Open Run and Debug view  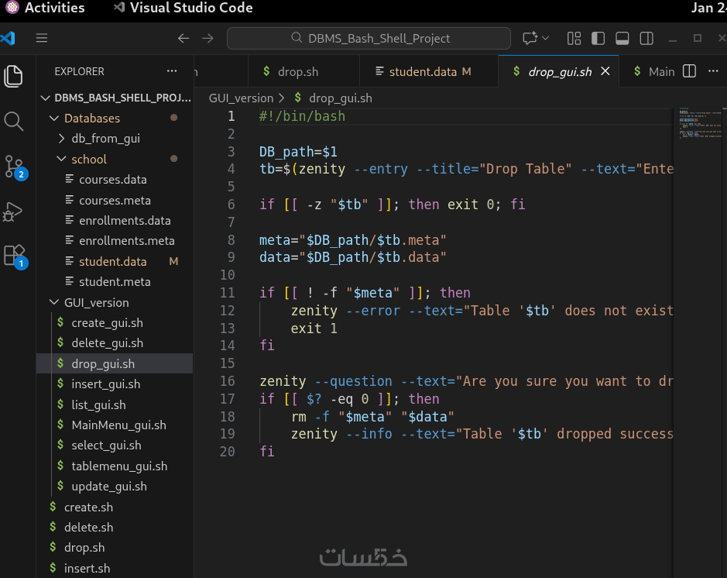coord(14,211)
